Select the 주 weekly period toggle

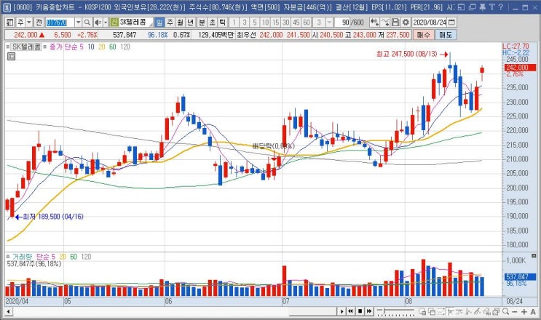[170, 23]
